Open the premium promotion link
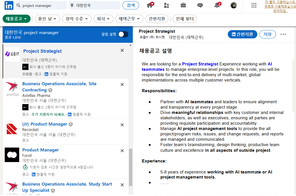The height and width of the screenshot is (196, 296). click(280, 6)
